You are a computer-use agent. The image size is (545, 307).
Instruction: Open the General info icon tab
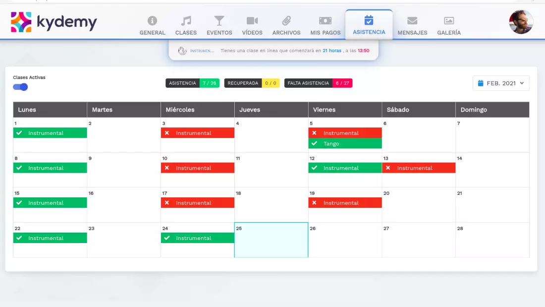pyautogui.click(x=152, y=21)
